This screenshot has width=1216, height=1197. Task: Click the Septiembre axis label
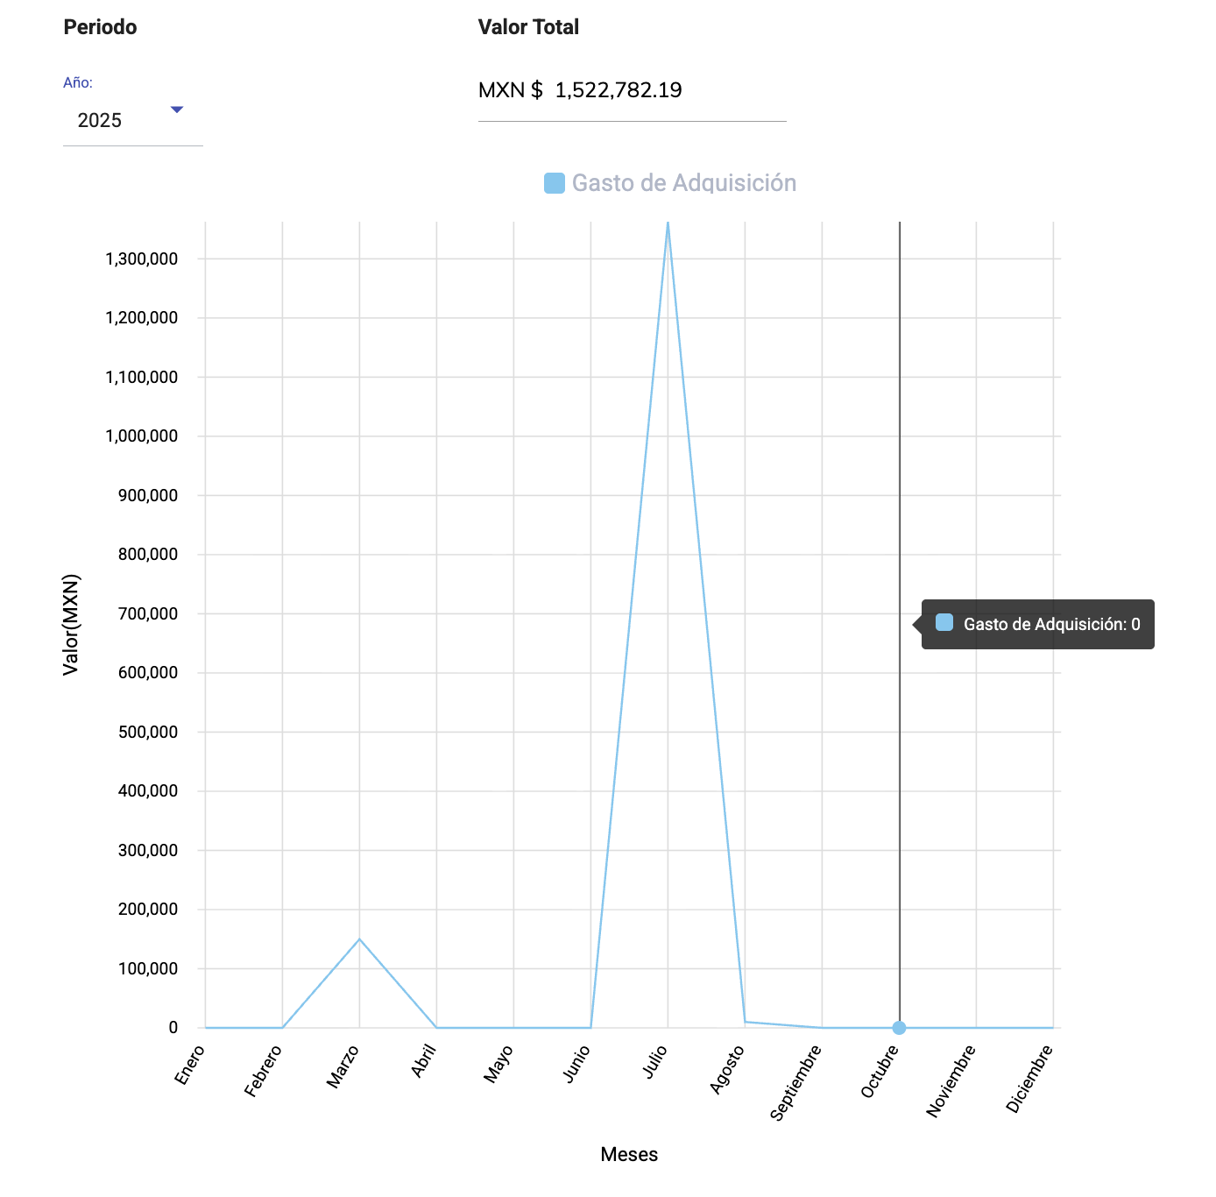pos(796,1082)
